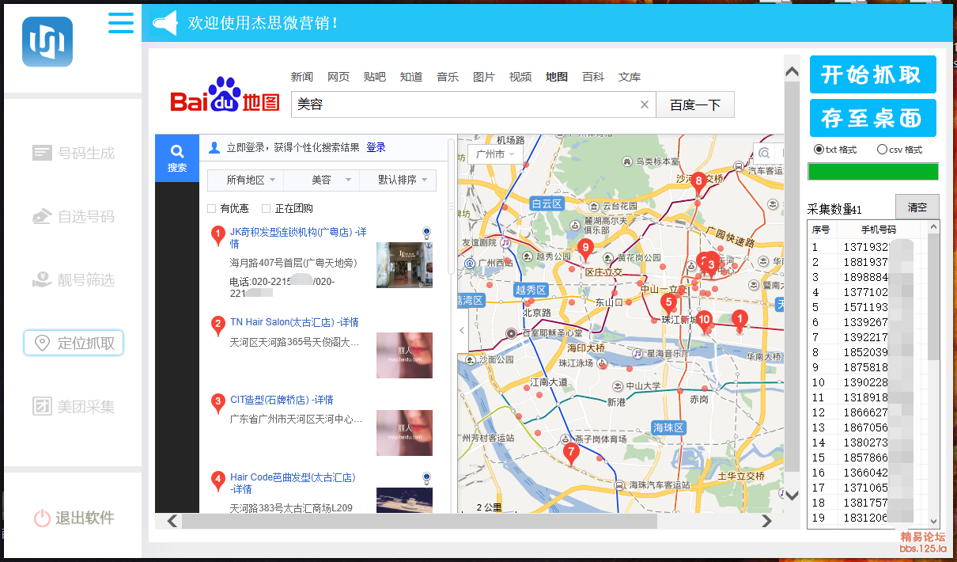Click result marker 3 beside CIT造型
The image size is (957, 562).
click(218, 403)
